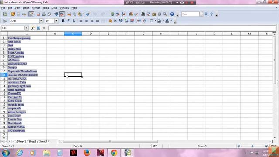Open Page Preview

point(49,14)
